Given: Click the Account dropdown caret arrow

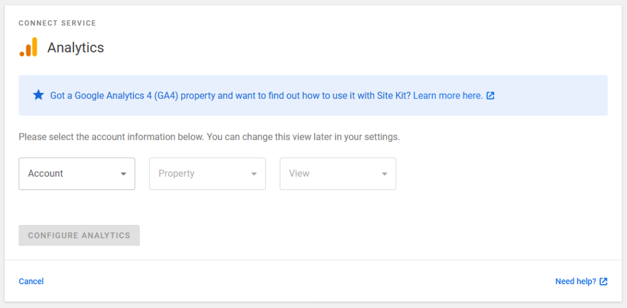Looking at the screenshot, I should [x=124, y=174].
